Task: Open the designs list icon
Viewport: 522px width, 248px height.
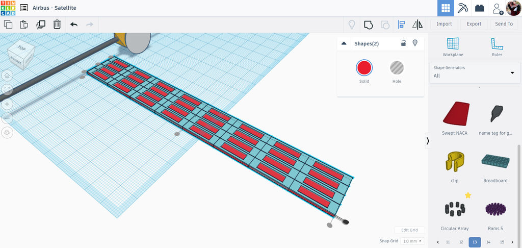Action: pyautogui.click(x=23, y=8)
